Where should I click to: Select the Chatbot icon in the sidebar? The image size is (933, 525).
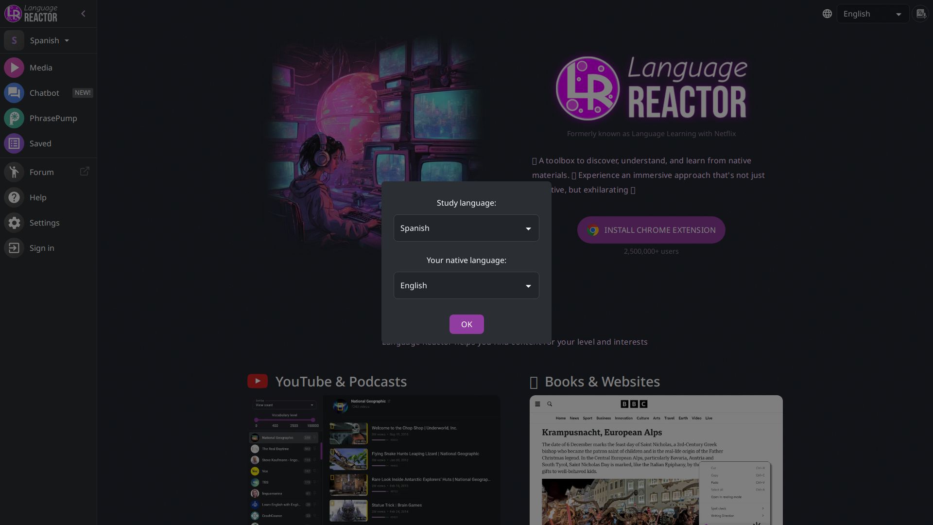tap(14, 93)
